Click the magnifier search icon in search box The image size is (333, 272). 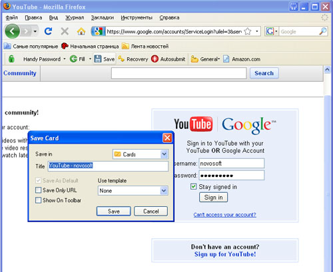coord(323,31)
